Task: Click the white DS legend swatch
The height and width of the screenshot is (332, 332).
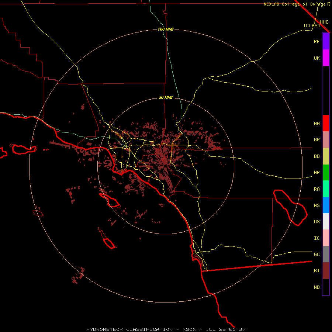Action: coord(326,221)
